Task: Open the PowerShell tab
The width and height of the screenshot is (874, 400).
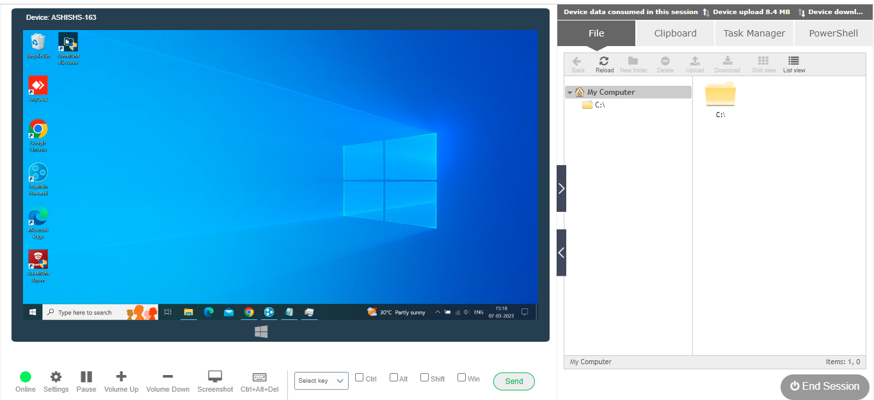Action: pos(833,33)
